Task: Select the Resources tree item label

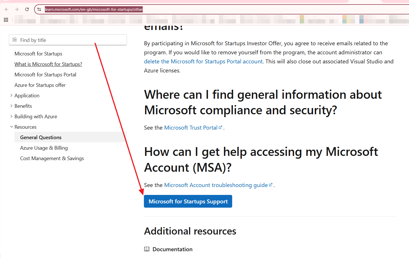Action: click(26, 127)
